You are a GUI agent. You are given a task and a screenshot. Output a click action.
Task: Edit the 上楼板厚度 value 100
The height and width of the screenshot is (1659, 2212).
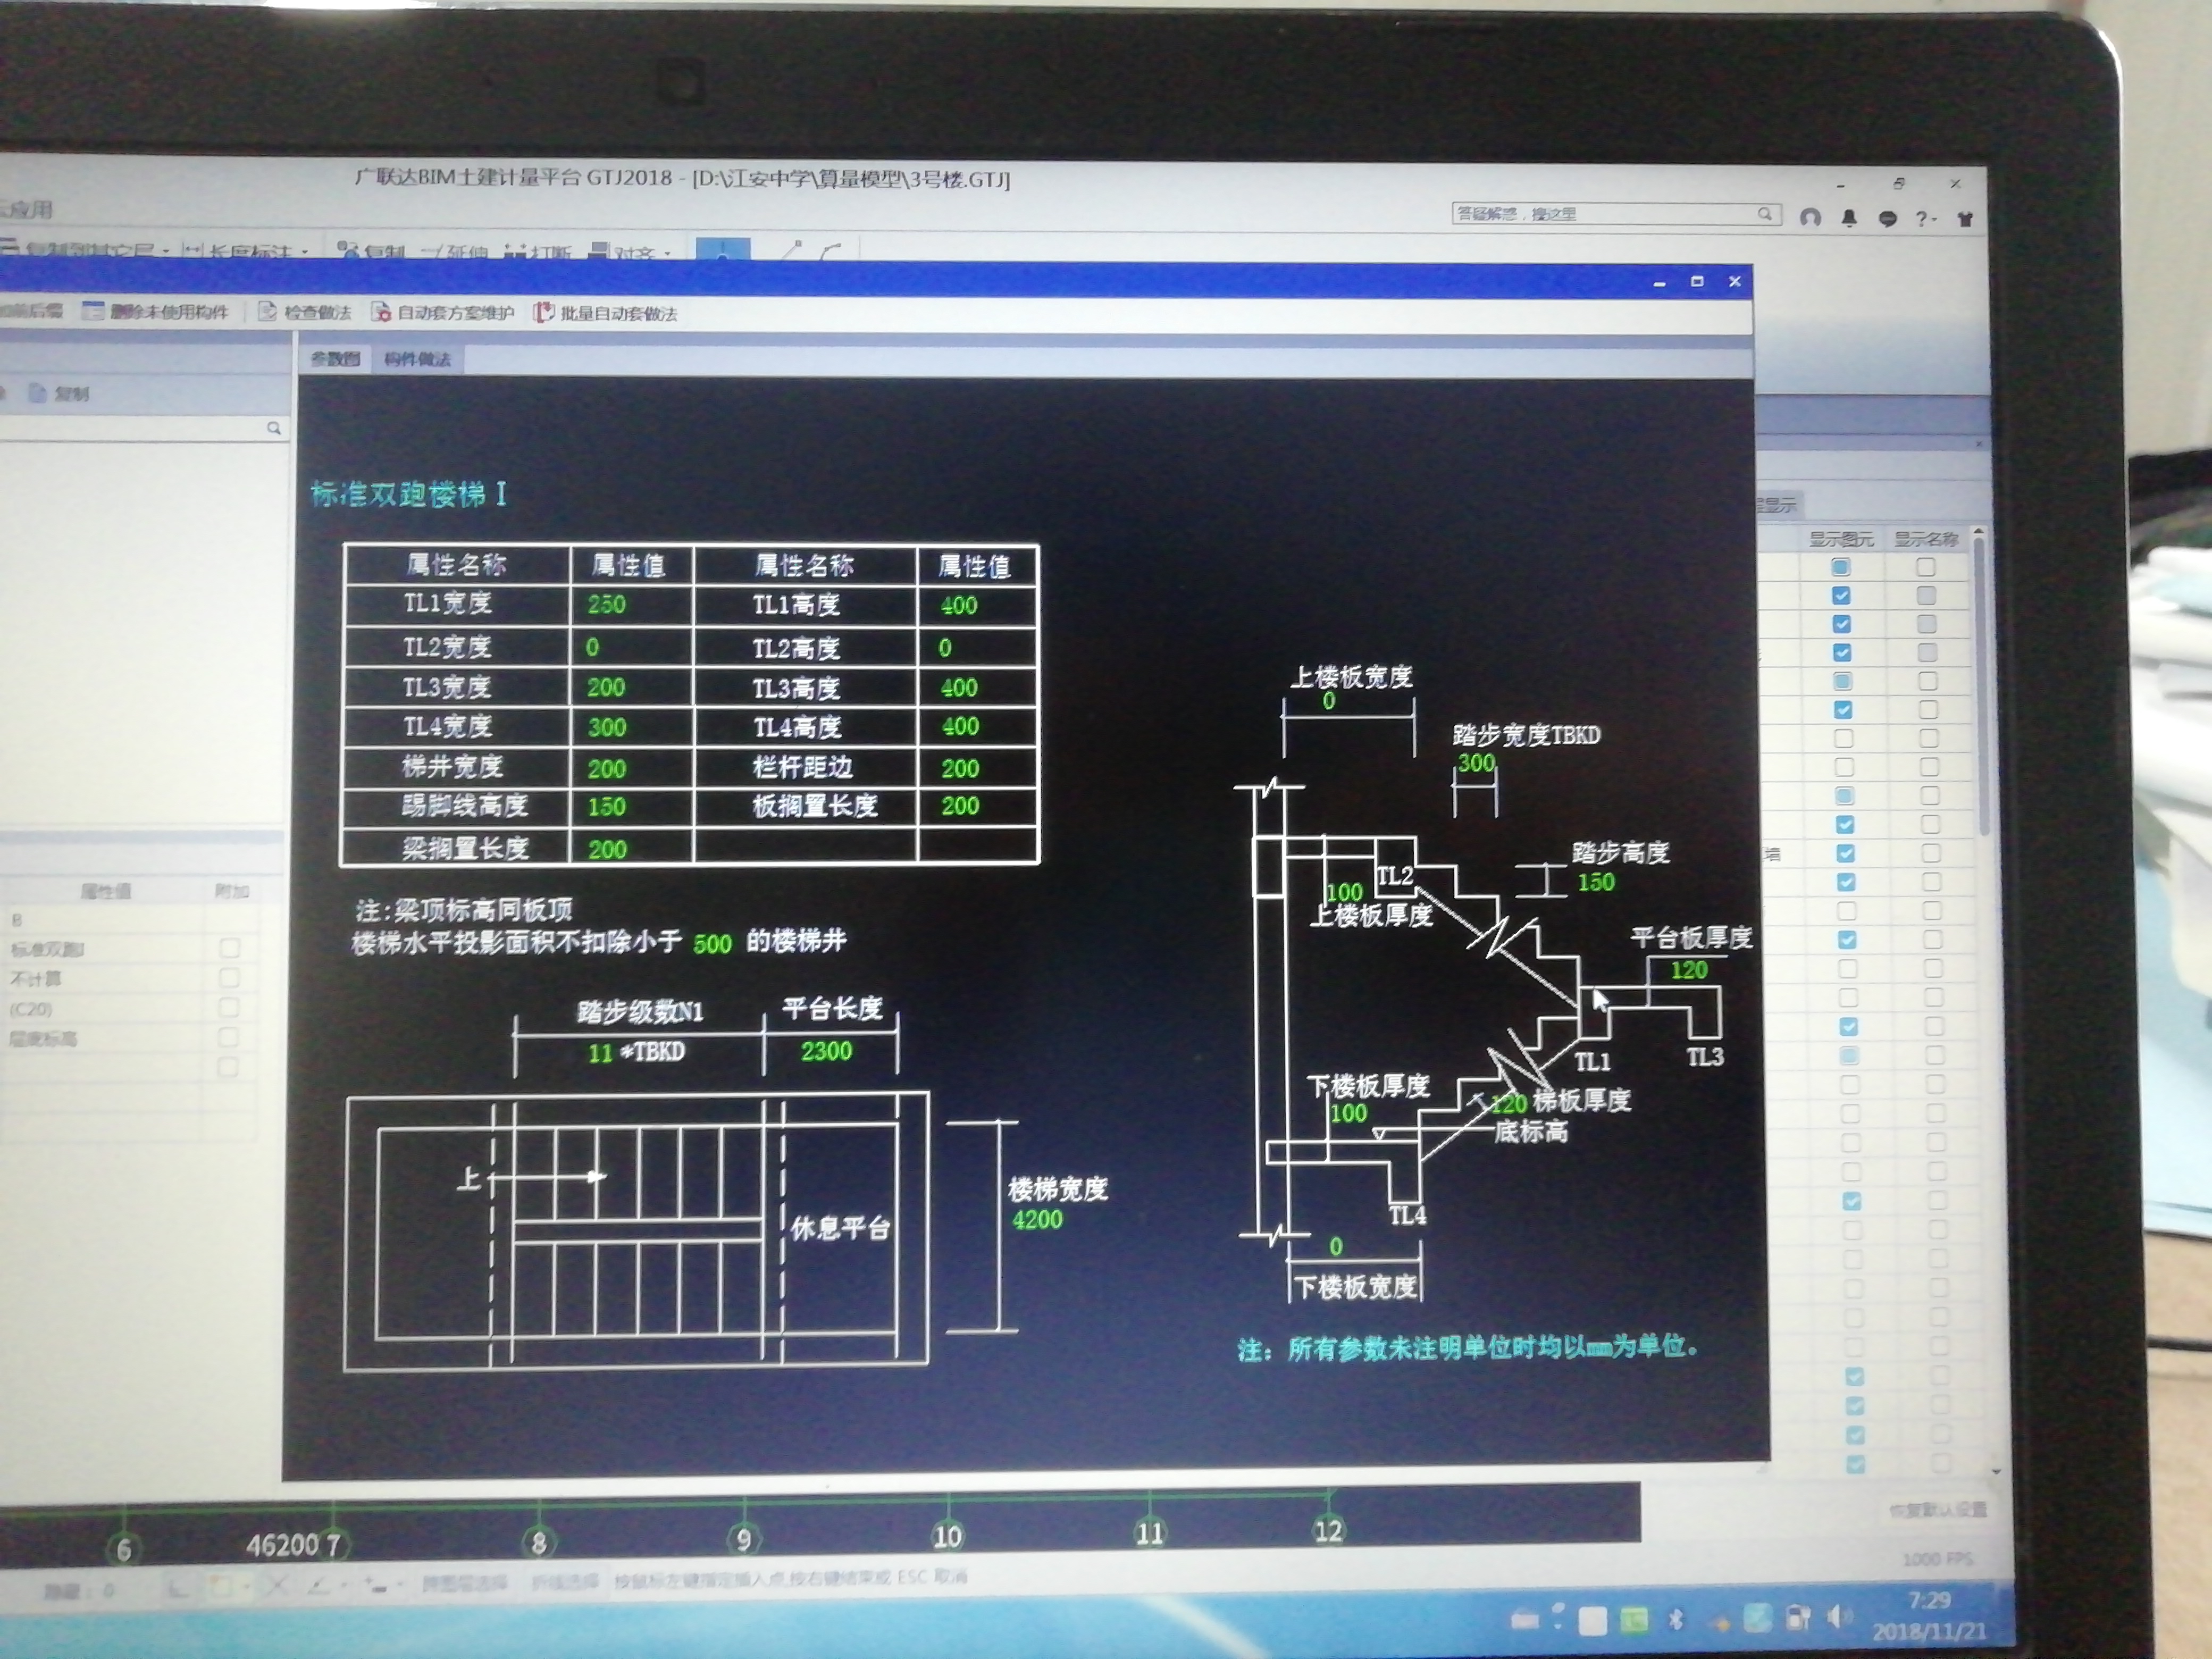pos(1344,892)
